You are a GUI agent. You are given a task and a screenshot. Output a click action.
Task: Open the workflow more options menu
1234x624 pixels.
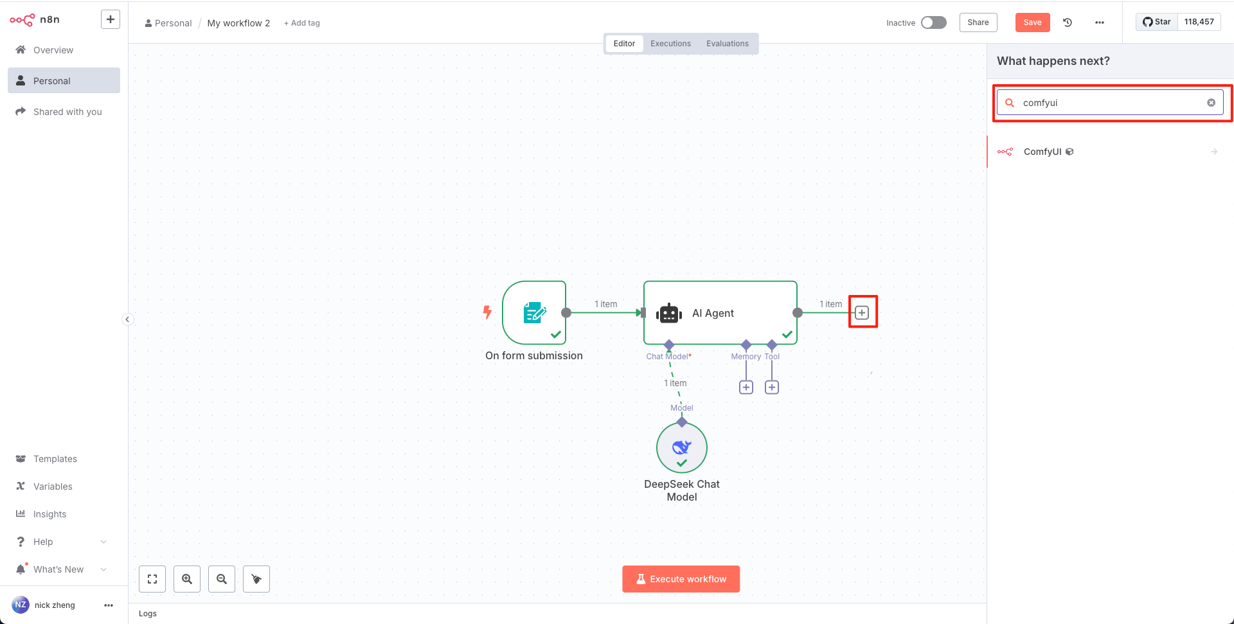click(1100, 22)
